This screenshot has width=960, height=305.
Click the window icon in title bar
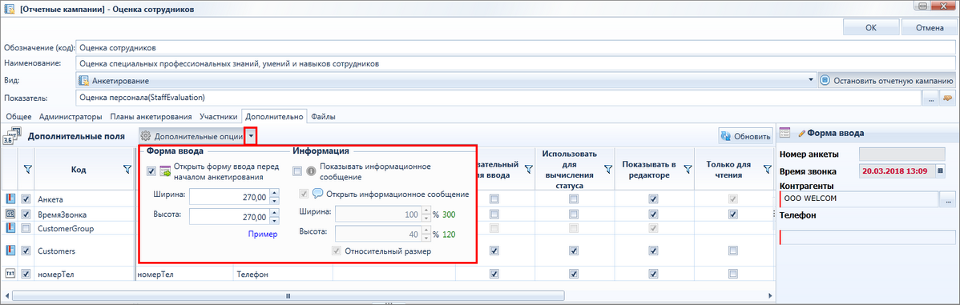click(10, 9)
